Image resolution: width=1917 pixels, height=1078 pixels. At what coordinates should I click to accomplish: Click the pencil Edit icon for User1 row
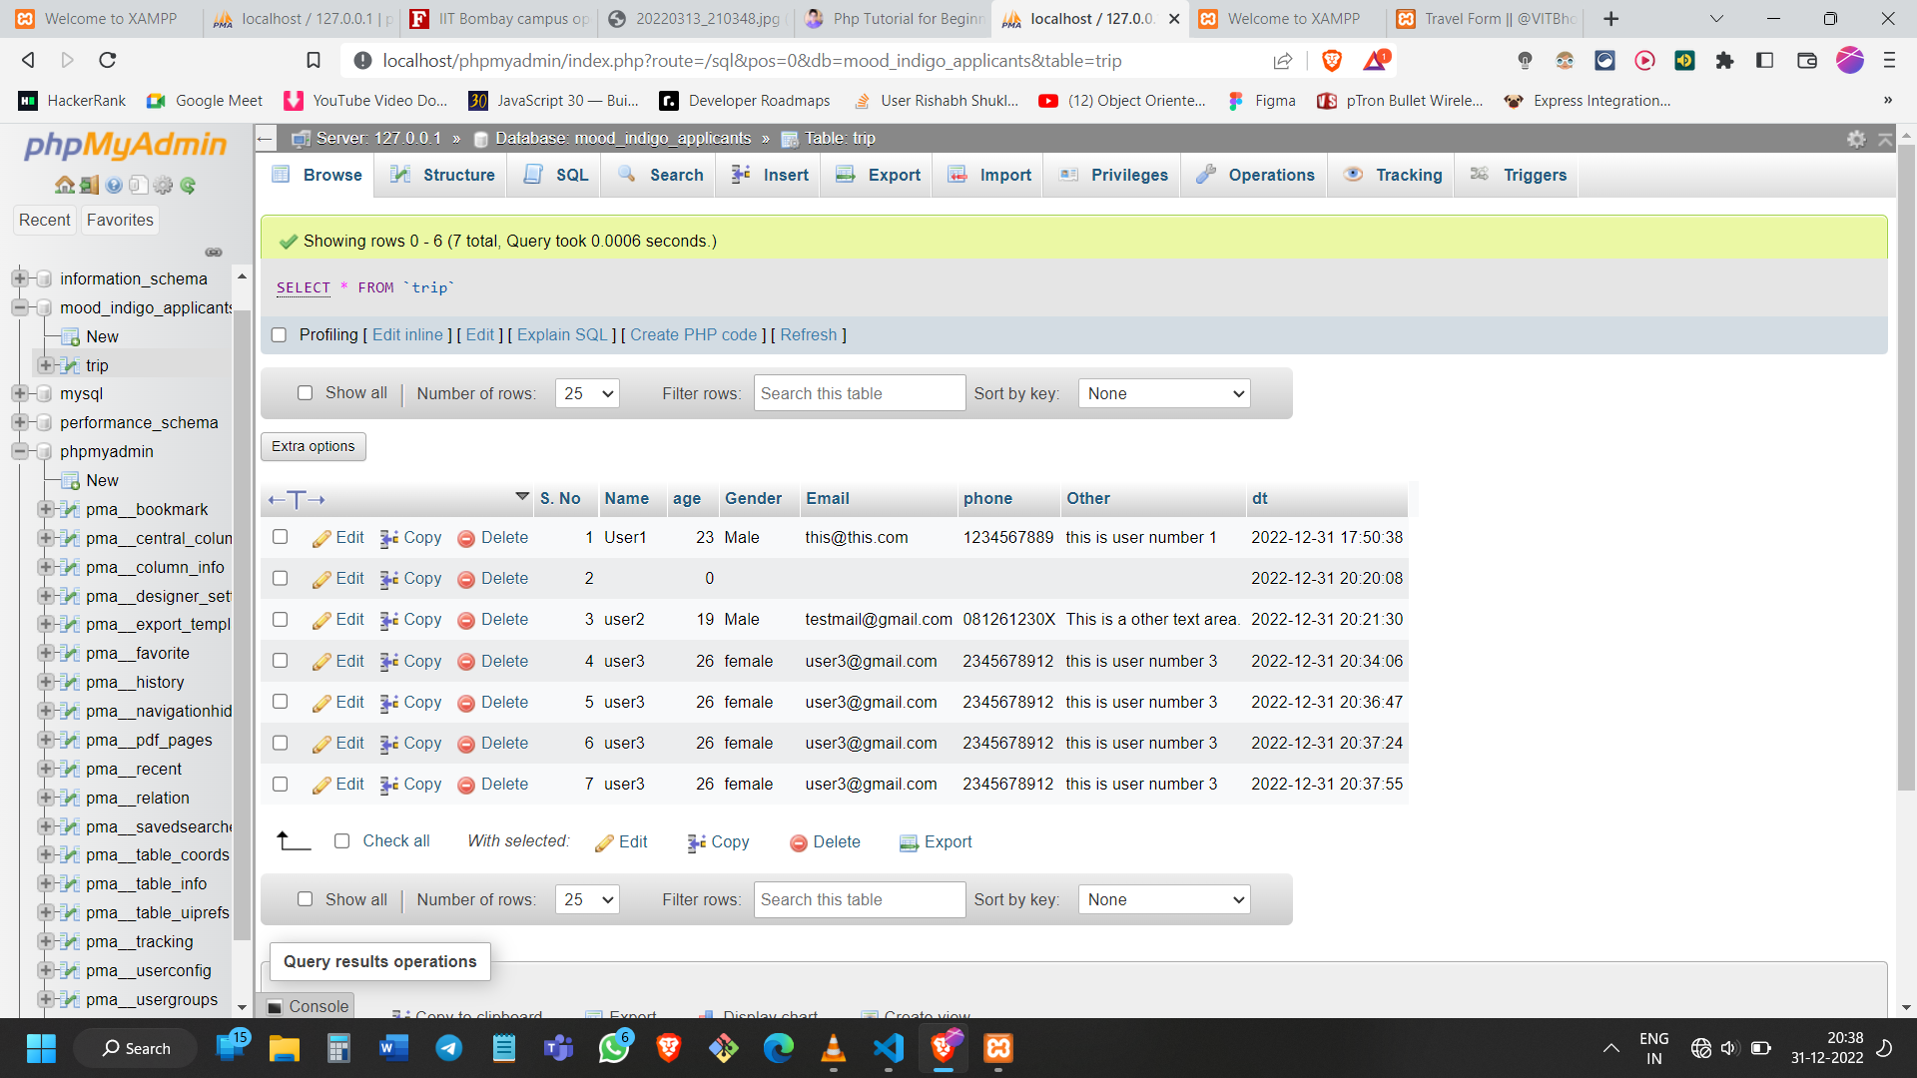(321, 538)
